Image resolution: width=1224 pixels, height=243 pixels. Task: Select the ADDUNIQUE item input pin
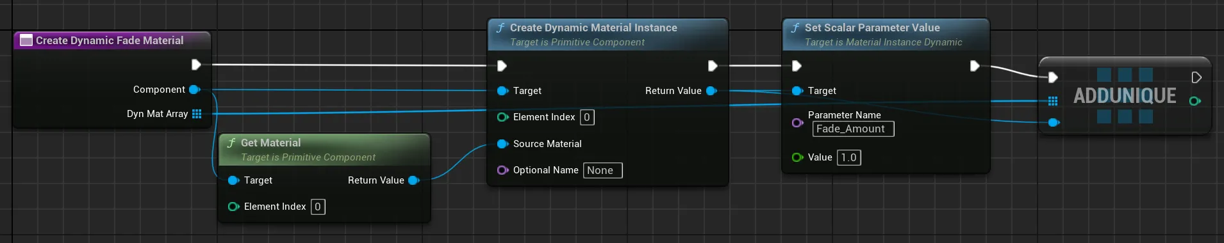[x=1054, y=122]
